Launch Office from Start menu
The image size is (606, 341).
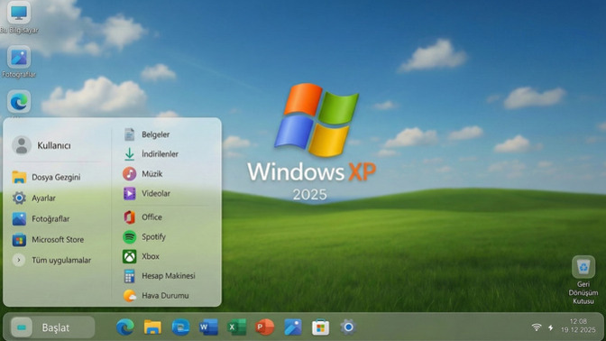pos(142,217)
